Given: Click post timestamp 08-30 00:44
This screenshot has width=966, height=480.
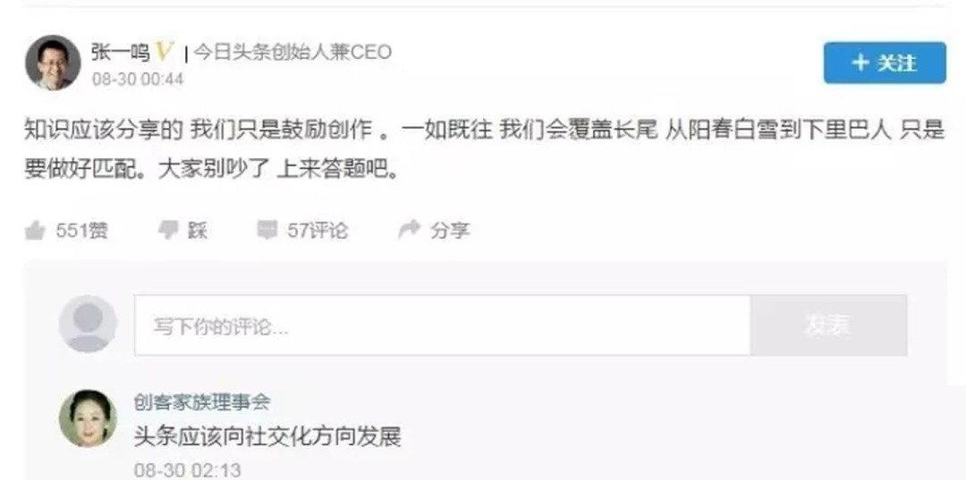Looking at the screenshot, I should (x=138, y=80).
